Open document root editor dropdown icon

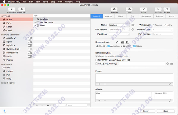click(x=117, y=42)
